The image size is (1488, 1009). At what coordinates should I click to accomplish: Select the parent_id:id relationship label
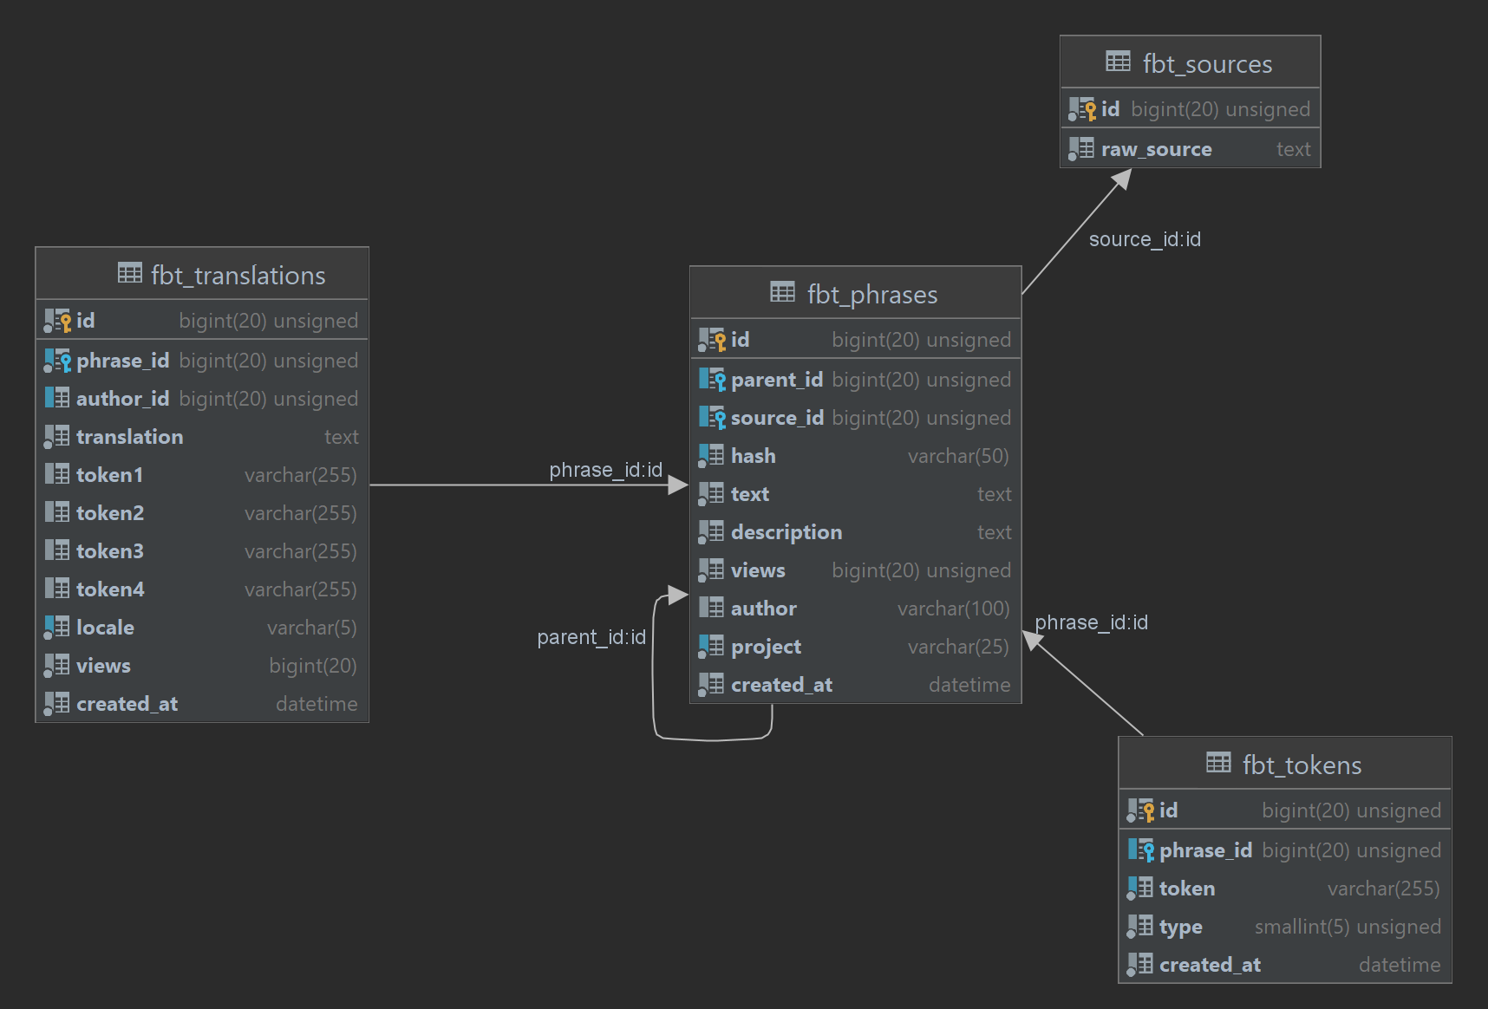tap(591, 637)
